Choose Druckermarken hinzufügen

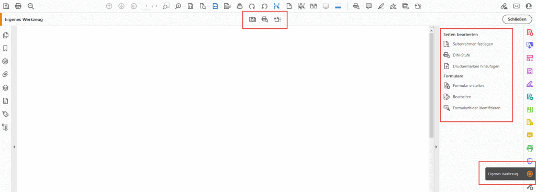473,66
